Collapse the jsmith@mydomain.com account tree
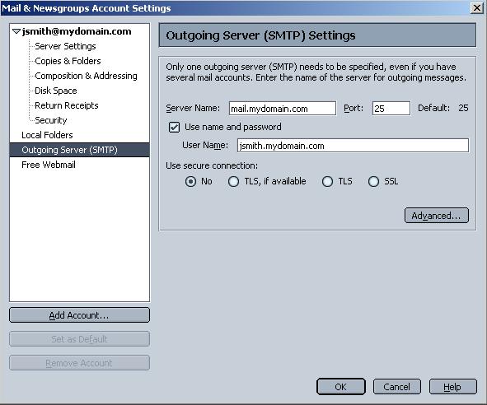Viewport: 487px width, 405px height. click(16, 31)
